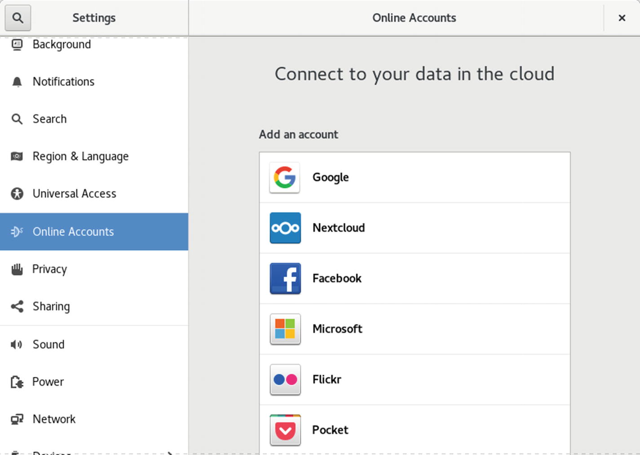Add a Facebook account

pos(415,278)
